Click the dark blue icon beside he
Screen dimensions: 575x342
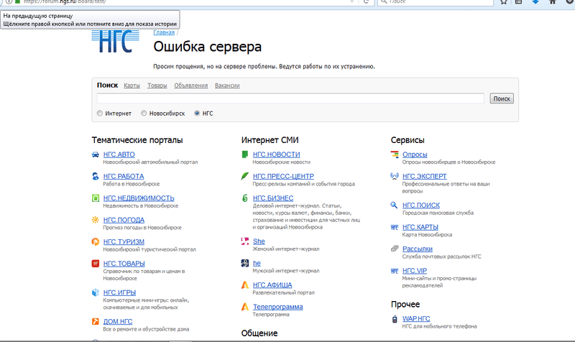(x=245, y=263)
